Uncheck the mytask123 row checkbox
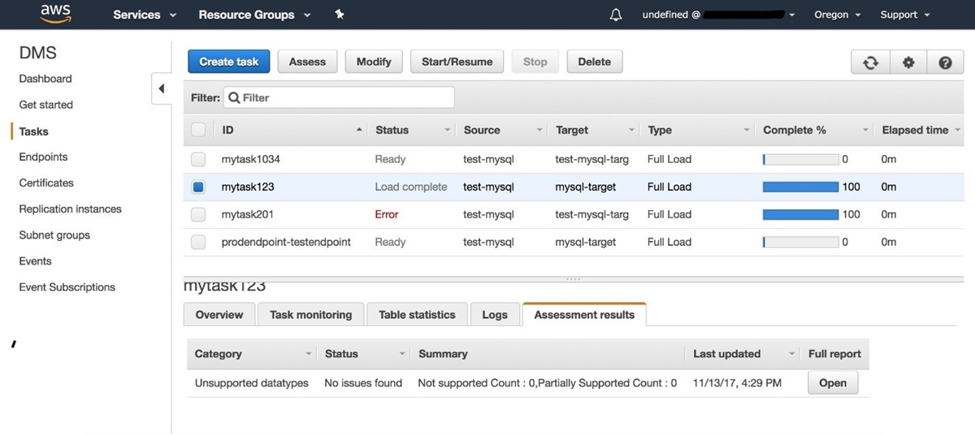 (x=198, y=187)
